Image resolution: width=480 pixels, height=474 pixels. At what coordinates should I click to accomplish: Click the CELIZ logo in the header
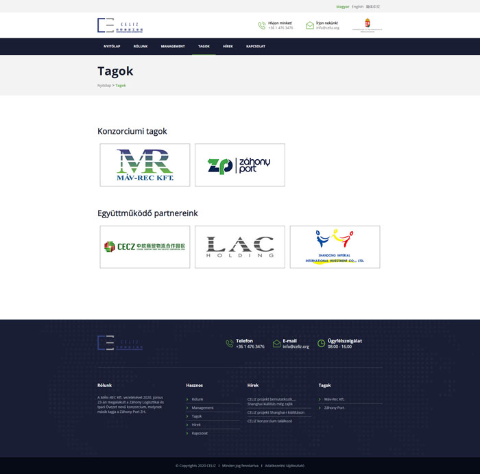120,25
